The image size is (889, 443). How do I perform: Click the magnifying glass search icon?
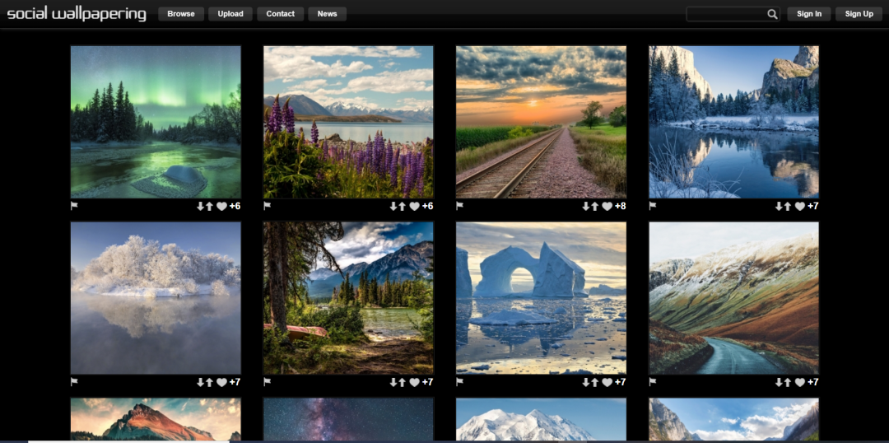772,14
